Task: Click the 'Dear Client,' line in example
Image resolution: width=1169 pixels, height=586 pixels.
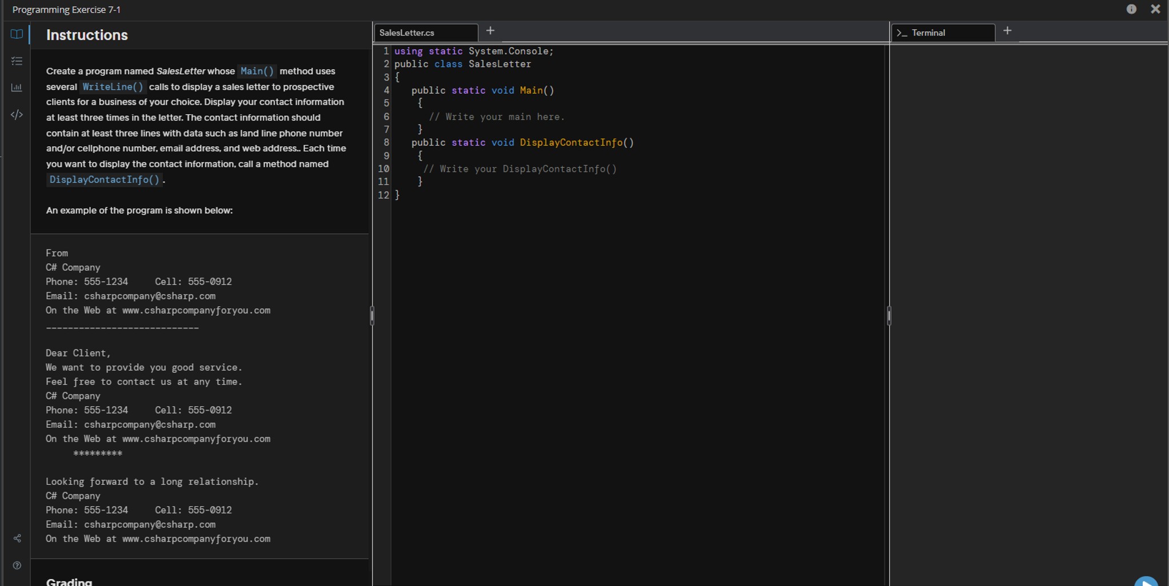Action: pos(78,353)
